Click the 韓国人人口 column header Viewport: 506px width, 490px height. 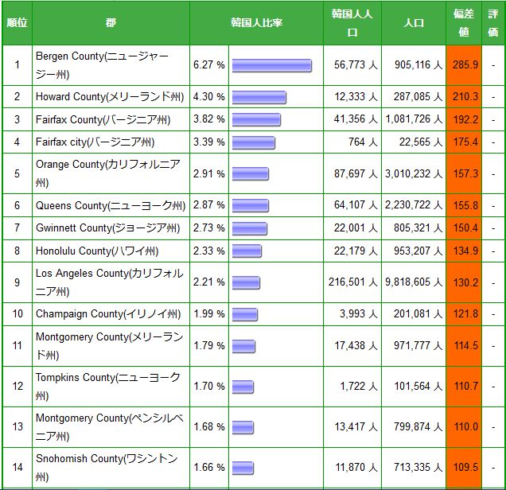point(352,22)
